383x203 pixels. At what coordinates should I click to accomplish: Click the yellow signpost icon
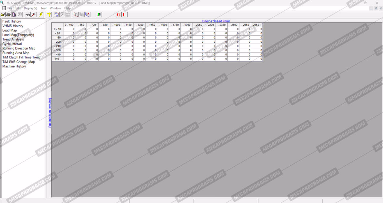[49, 14]
